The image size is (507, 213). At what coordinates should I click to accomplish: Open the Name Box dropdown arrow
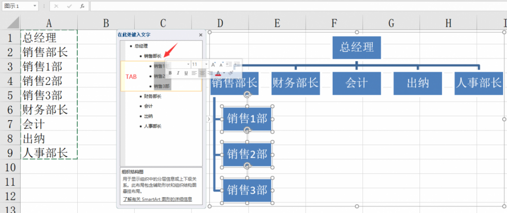tap(35, 6)
